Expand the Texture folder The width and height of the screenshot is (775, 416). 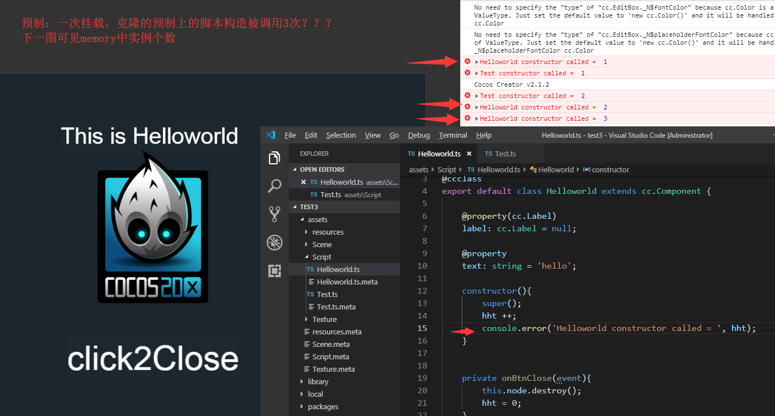tap(306, 320)
